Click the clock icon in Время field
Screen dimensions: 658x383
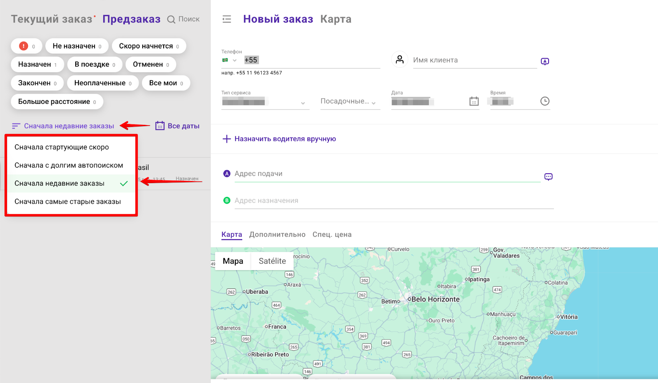click(x=544, y=101)
